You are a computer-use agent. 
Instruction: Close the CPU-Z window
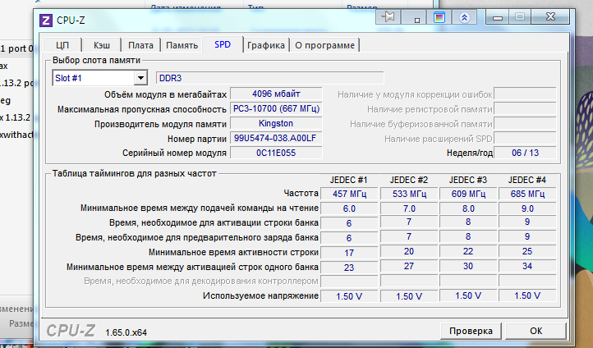point(550,17)
